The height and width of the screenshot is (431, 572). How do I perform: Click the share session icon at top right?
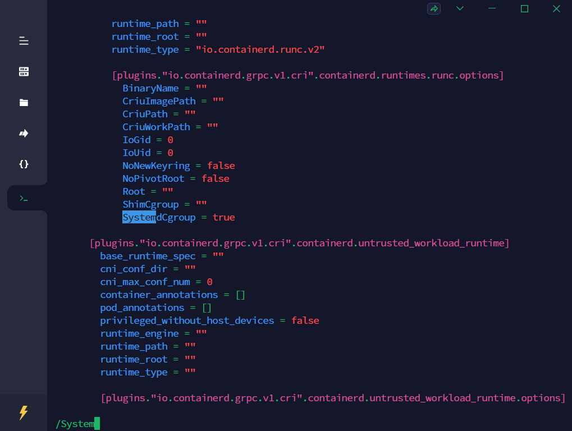coord(433,8)
